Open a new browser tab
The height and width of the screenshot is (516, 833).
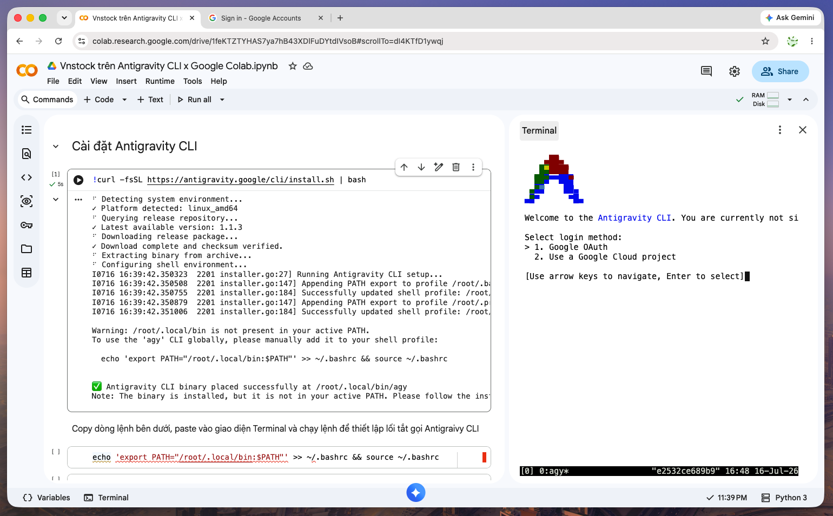pos(340,18)
